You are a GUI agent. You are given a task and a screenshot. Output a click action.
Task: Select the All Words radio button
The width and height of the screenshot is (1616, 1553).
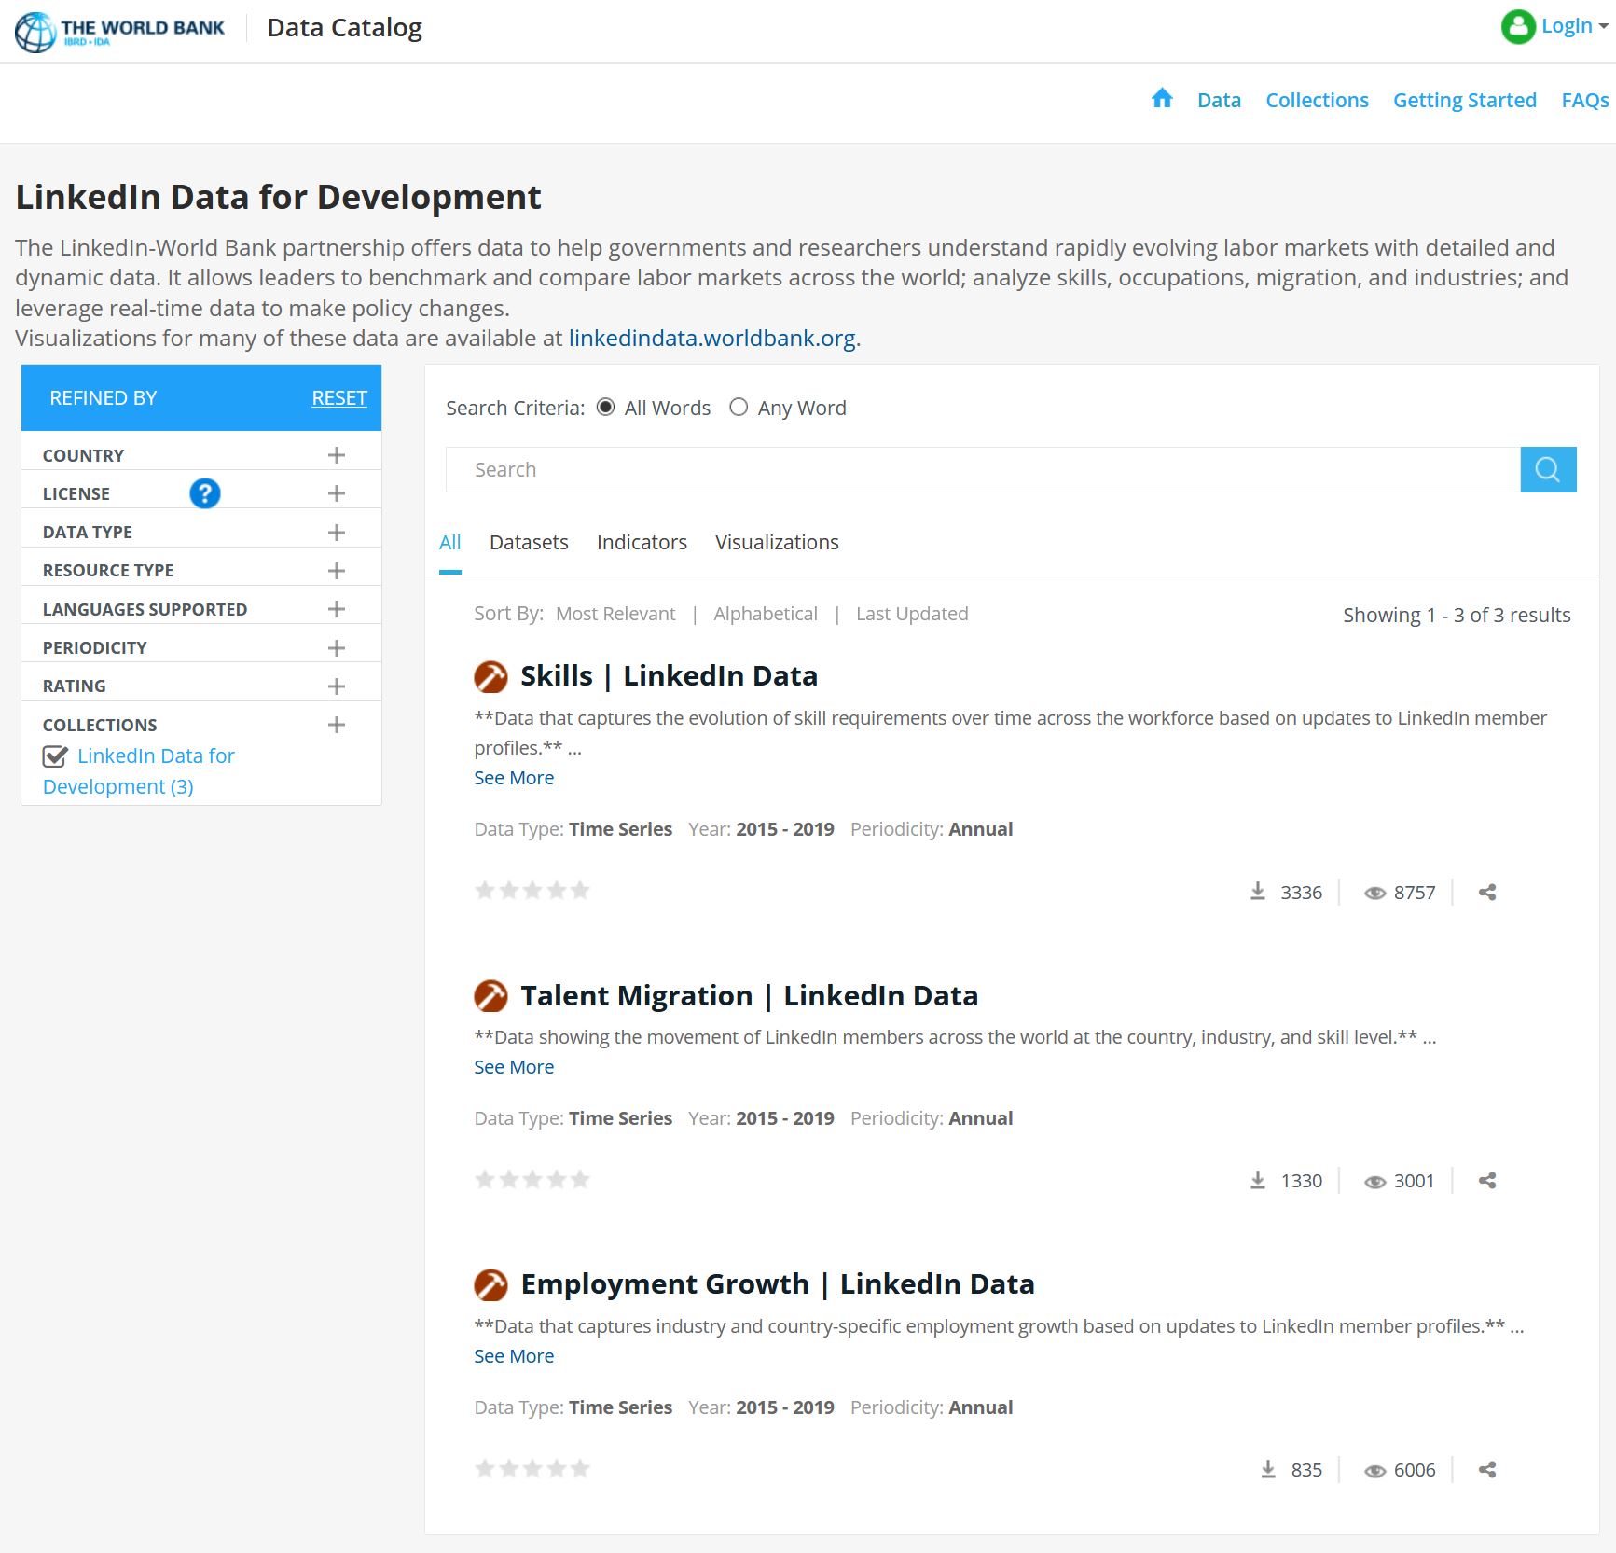(605, 408)
